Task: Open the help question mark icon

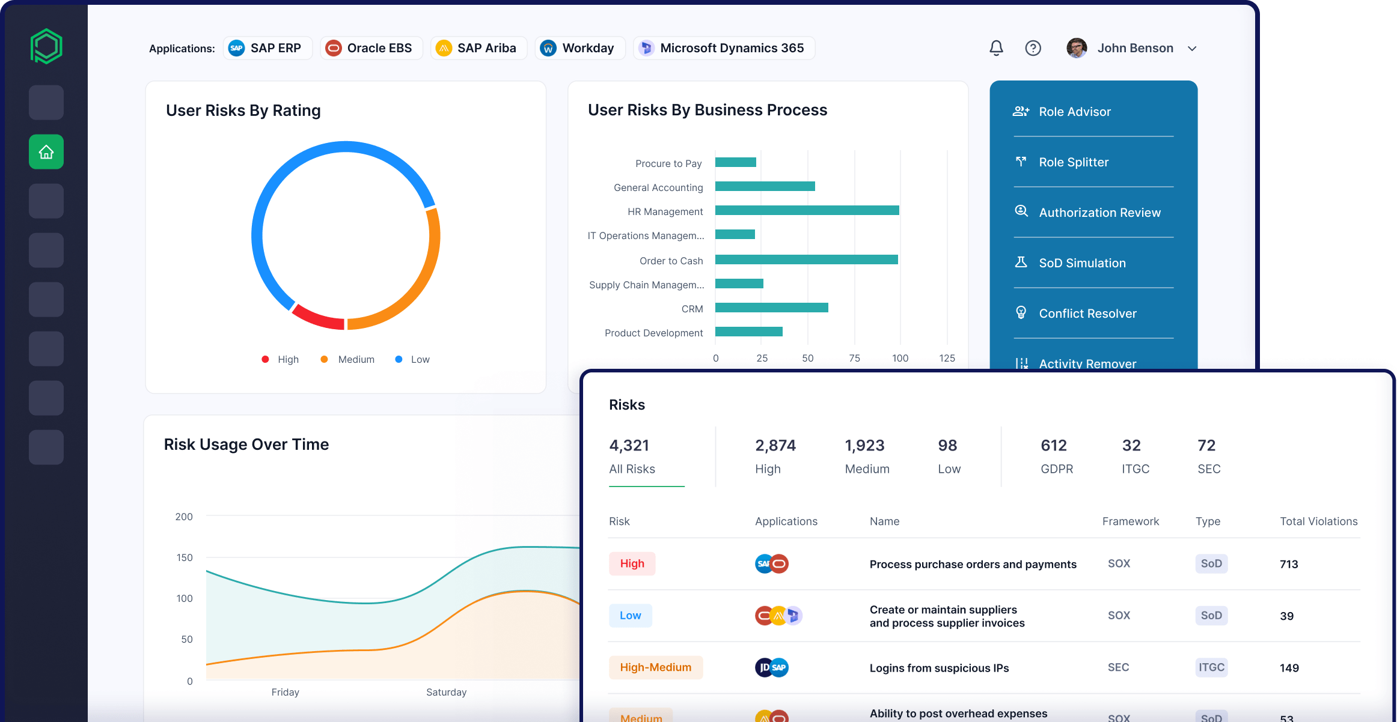Action: point(1033,48)
